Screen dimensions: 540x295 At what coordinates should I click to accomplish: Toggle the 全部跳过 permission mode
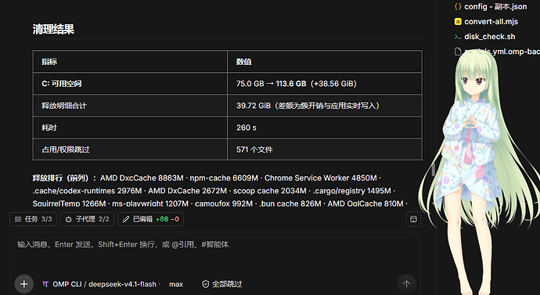(x=222, y=284)
